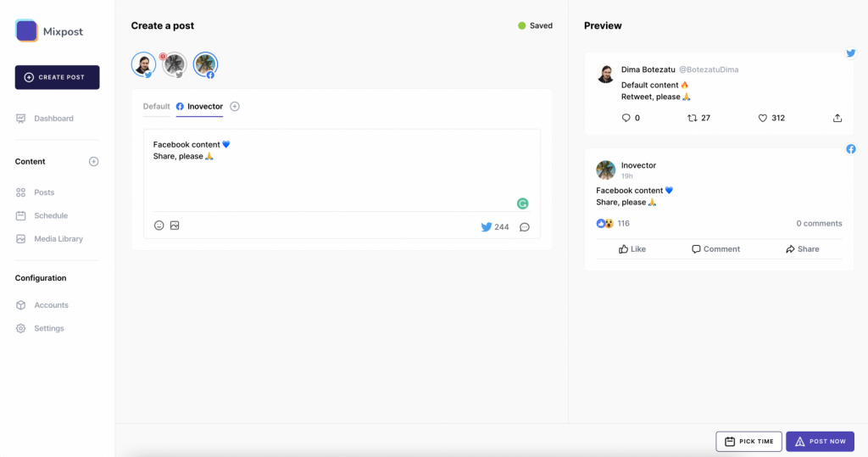Click the tweet reply icon
This screenshot has width=868, height=457.
(x=626, y=118)
